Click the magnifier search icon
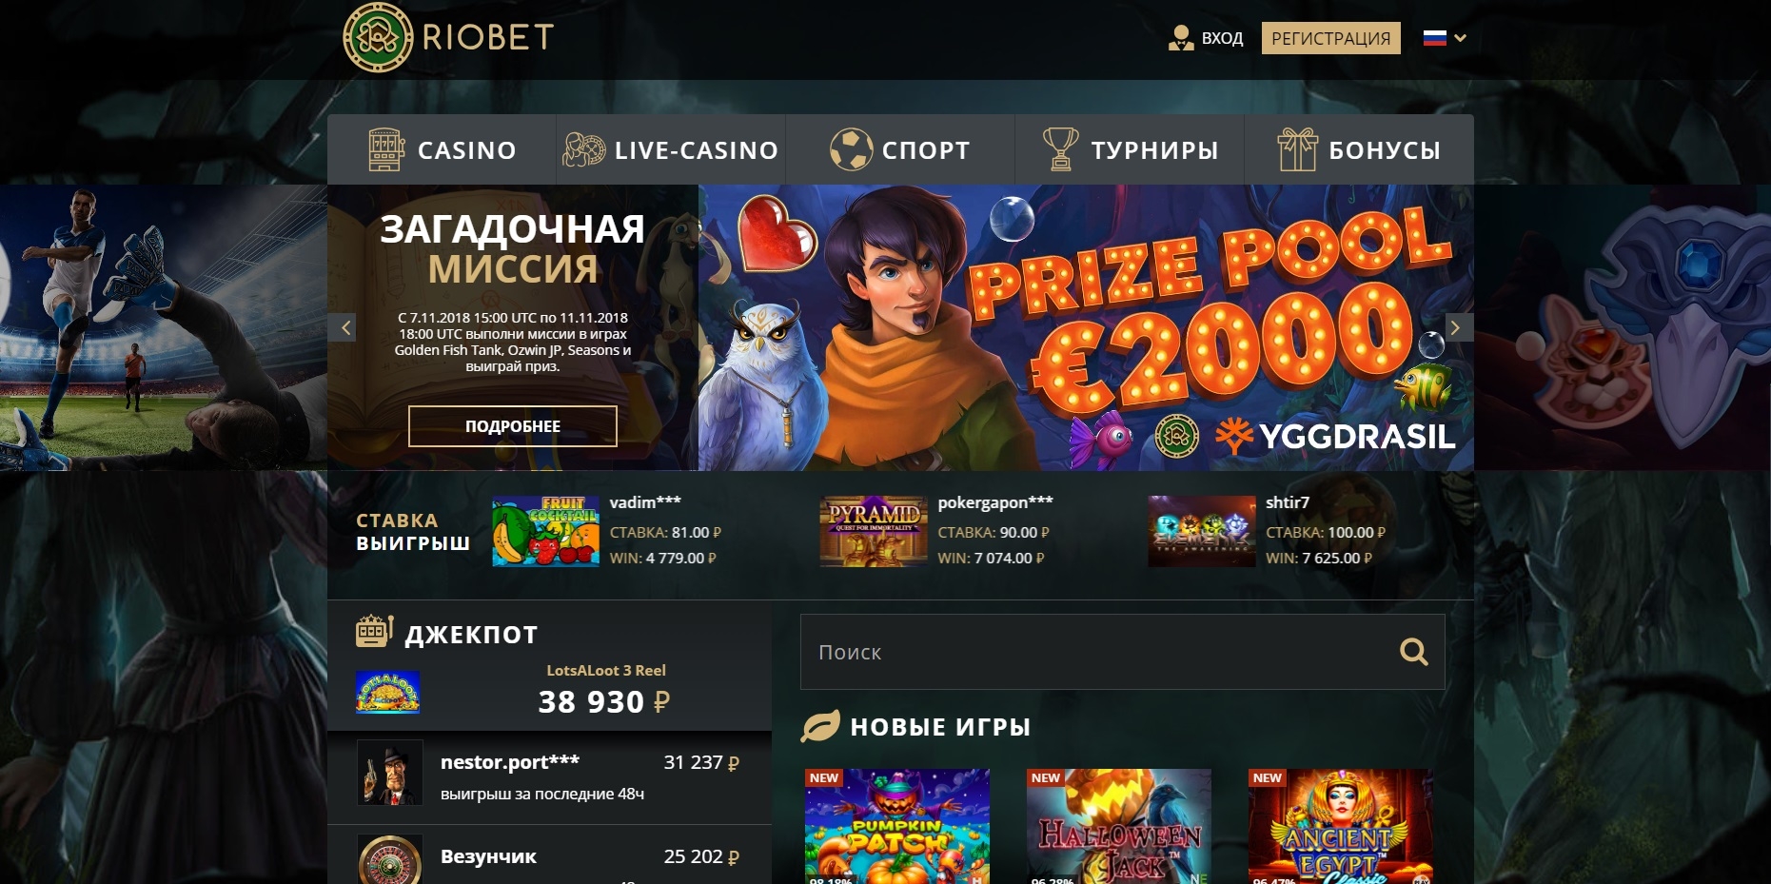 tap(1414, 652)
